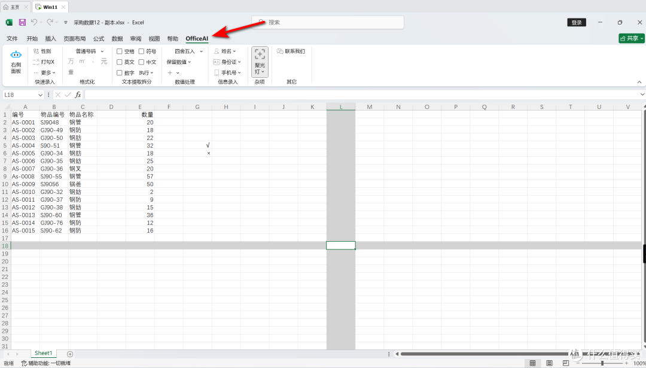Add a new sheet with plus icon

pyautogui.click(x=70, y=354)
